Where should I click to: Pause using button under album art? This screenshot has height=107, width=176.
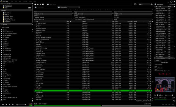tap(158, 95)
